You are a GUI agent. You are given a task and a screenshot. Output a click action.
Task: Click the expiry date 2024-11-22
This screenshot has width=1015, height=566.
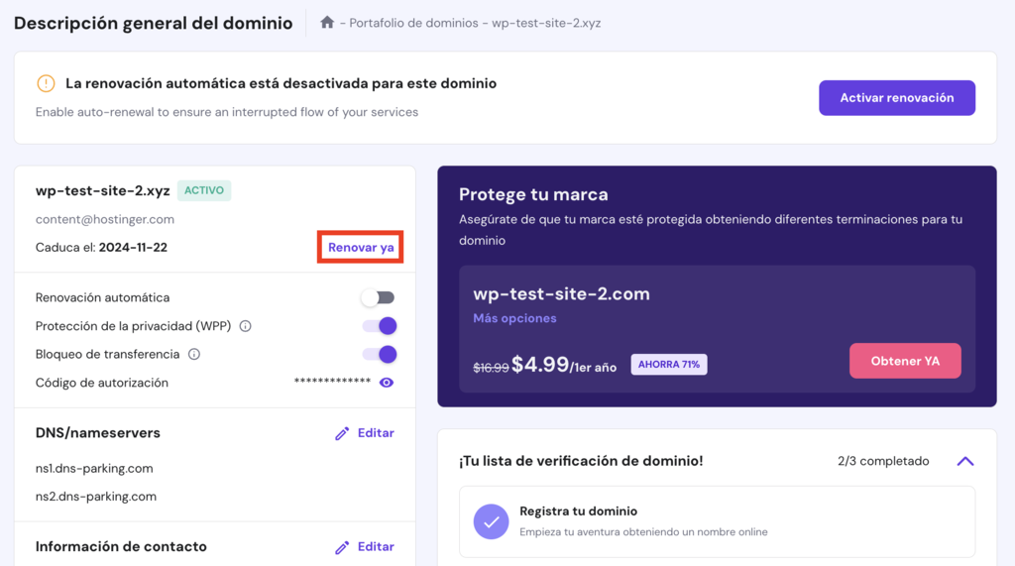[133, 248]
